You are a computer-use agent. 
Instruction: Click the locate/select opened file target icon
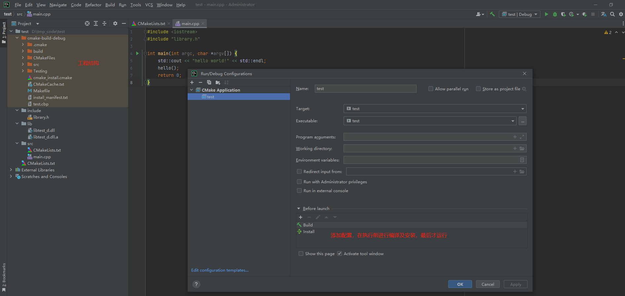pos(87,23)
